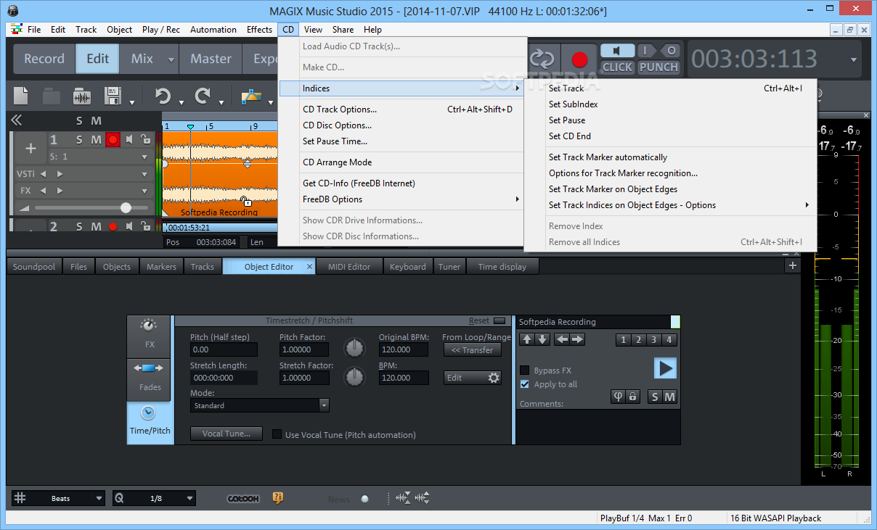This screenshot has height=530, width=877.
Task: Click the vertical zoom waveform icon at bottom
Action: pos(423,498)
